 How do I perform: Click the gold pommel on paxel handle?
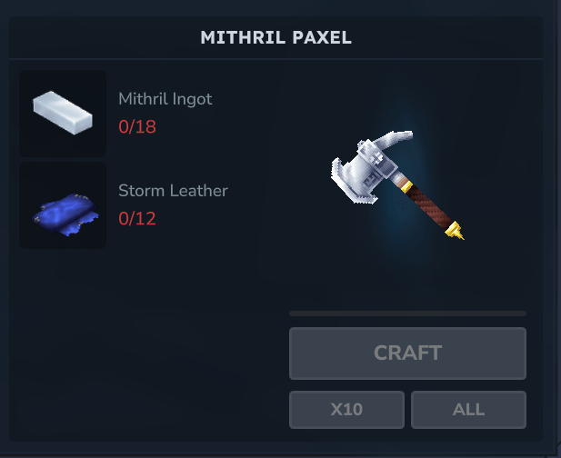pos(456,231)
